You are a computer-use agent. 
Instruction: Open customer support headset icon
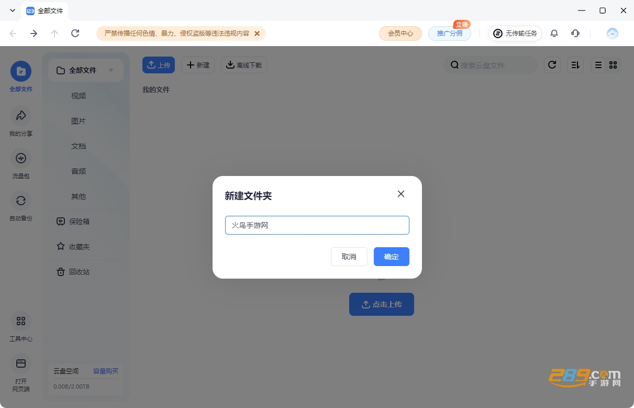[x=575, y=34]
